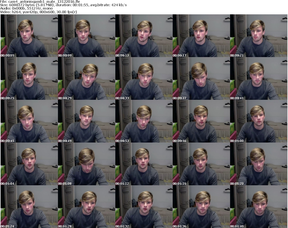The height and width of the screenshot is (228, 288).
Task: Select the thumbnail stamped 00:00:49
Action: point(87,121)
